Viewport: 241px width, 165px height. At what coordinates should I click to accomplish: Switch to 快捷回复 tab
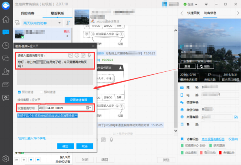(193, 13)
